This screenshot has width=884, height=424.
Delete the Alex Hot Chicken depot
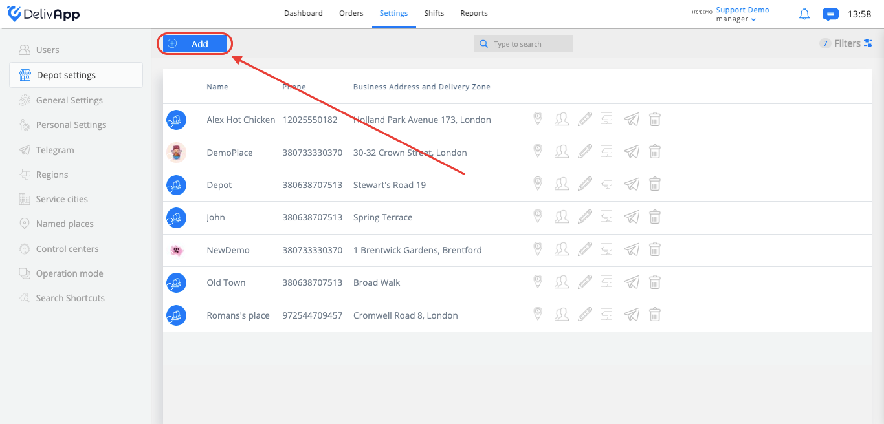(x=655, y=119)
